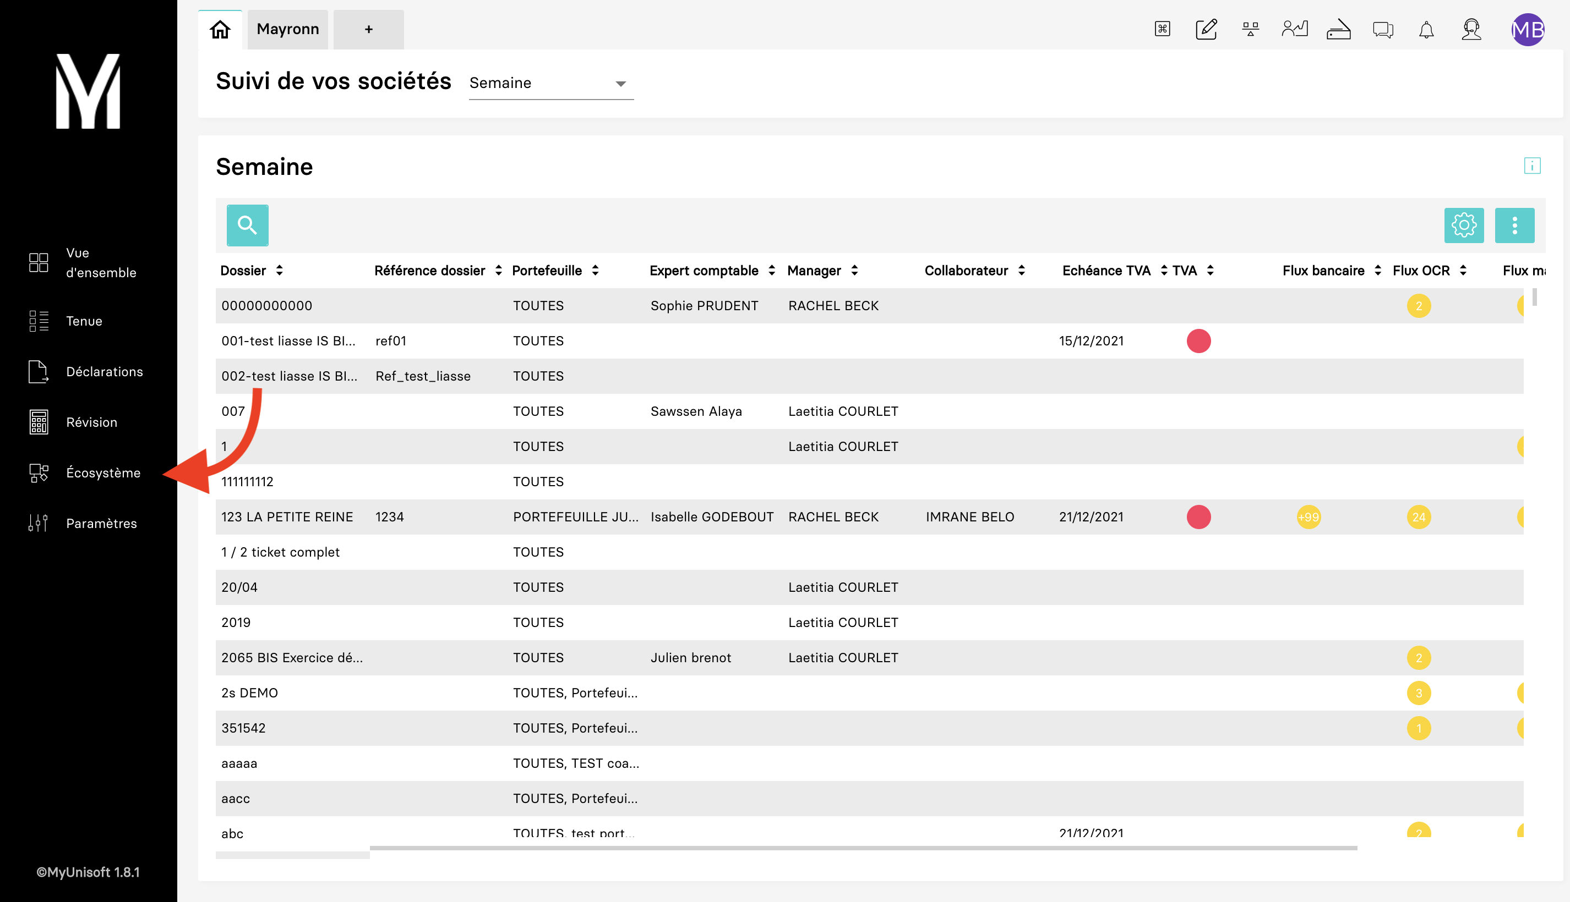Click the MyUnisoft M logo
The image size is (1570, 902).
pyautogui.click(x=88, y=91)
